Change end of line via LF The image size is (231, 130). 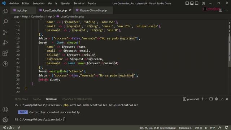pos(206,128)
